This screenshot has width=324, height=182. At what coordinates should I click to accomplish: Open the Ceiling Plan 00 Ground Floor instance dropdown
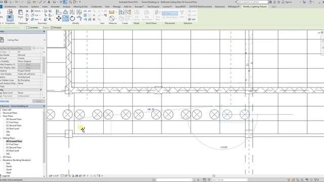point(16,49)
